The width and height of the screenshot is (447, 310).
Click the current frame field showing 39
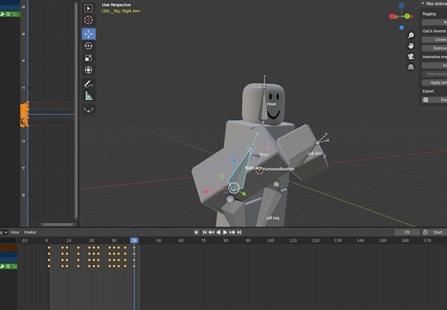point(407,232)
